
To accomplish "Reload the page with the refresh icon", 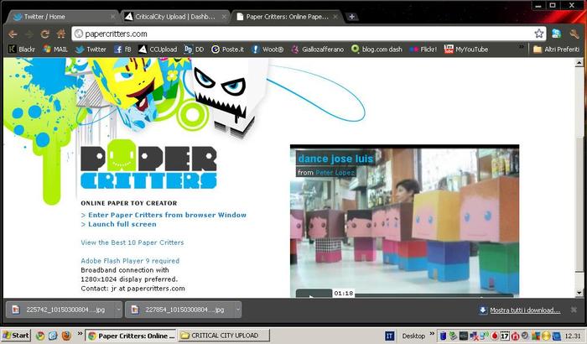I will click(x=45, y=34).
